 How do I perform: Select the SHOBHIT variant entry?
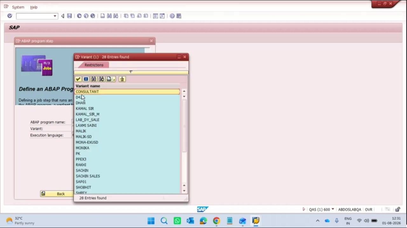point(128,187)
